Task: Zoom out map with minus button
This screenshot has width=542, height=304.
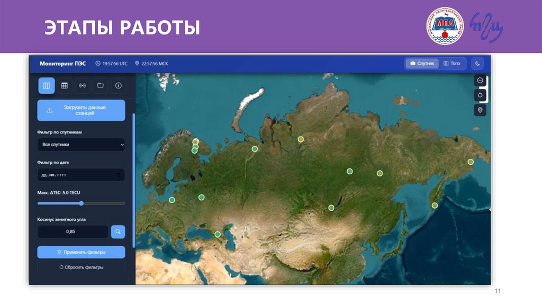Action: 480,80
